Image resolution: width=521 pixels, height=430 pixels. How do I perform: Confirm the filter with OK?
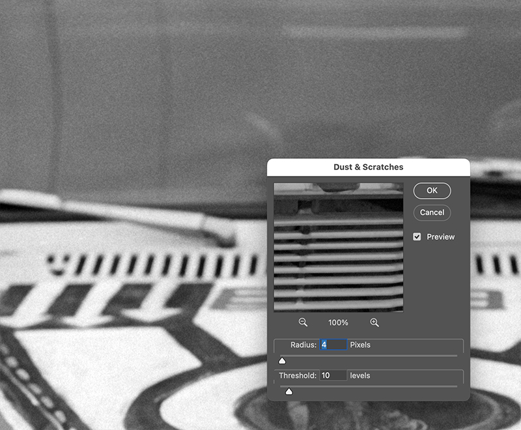click(x=432, y=191)
